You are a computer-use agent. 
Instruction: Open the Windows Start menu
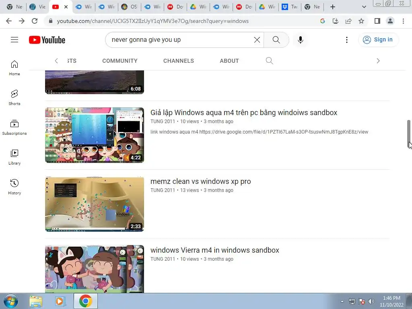pos(11,301)
